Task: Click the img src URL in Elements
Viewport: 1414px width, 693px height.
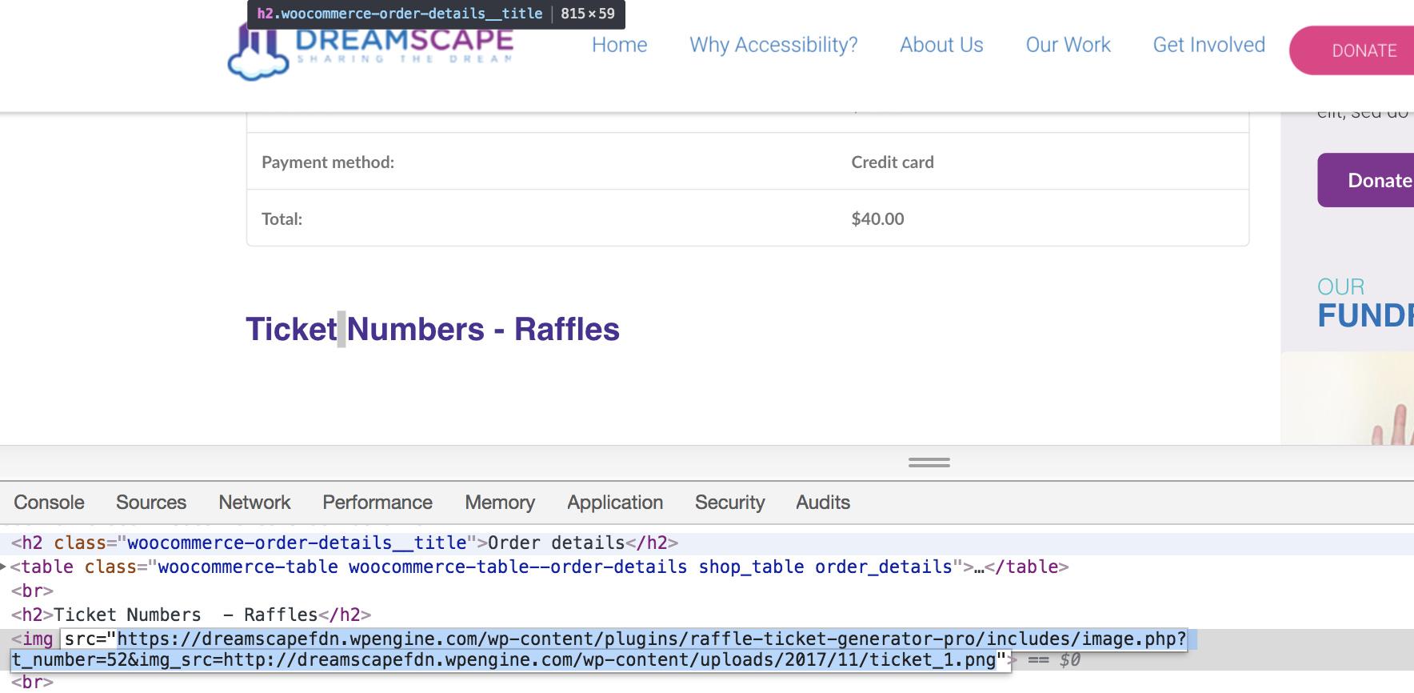Action: click(x=651, y=639)
